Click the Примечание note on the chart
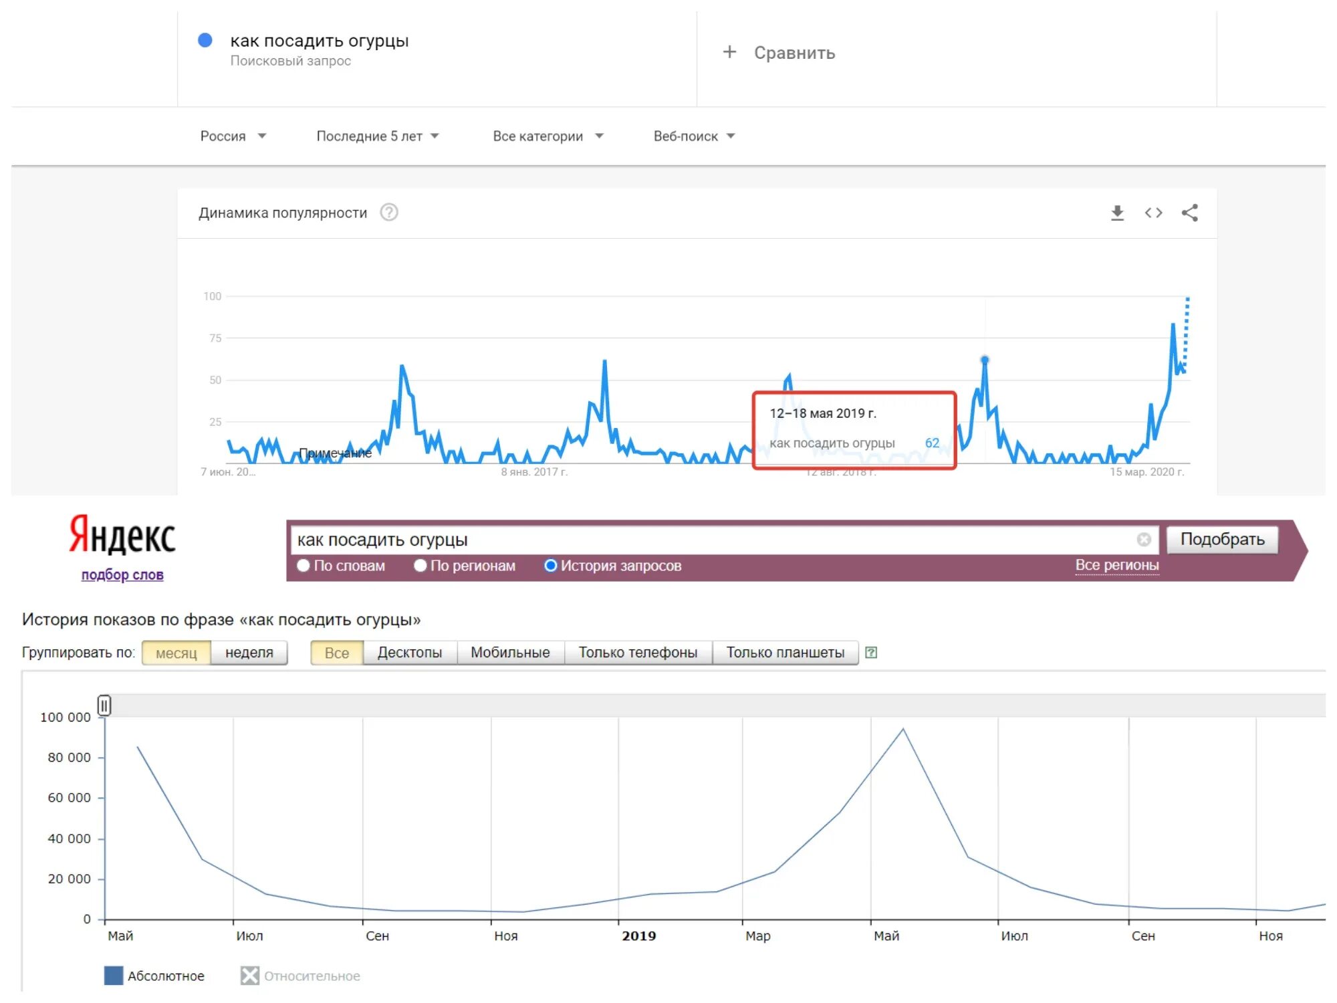Image resolution: width=1337 pixels, height=1003 pixels. pyautogui.click(x=335, y=453)
